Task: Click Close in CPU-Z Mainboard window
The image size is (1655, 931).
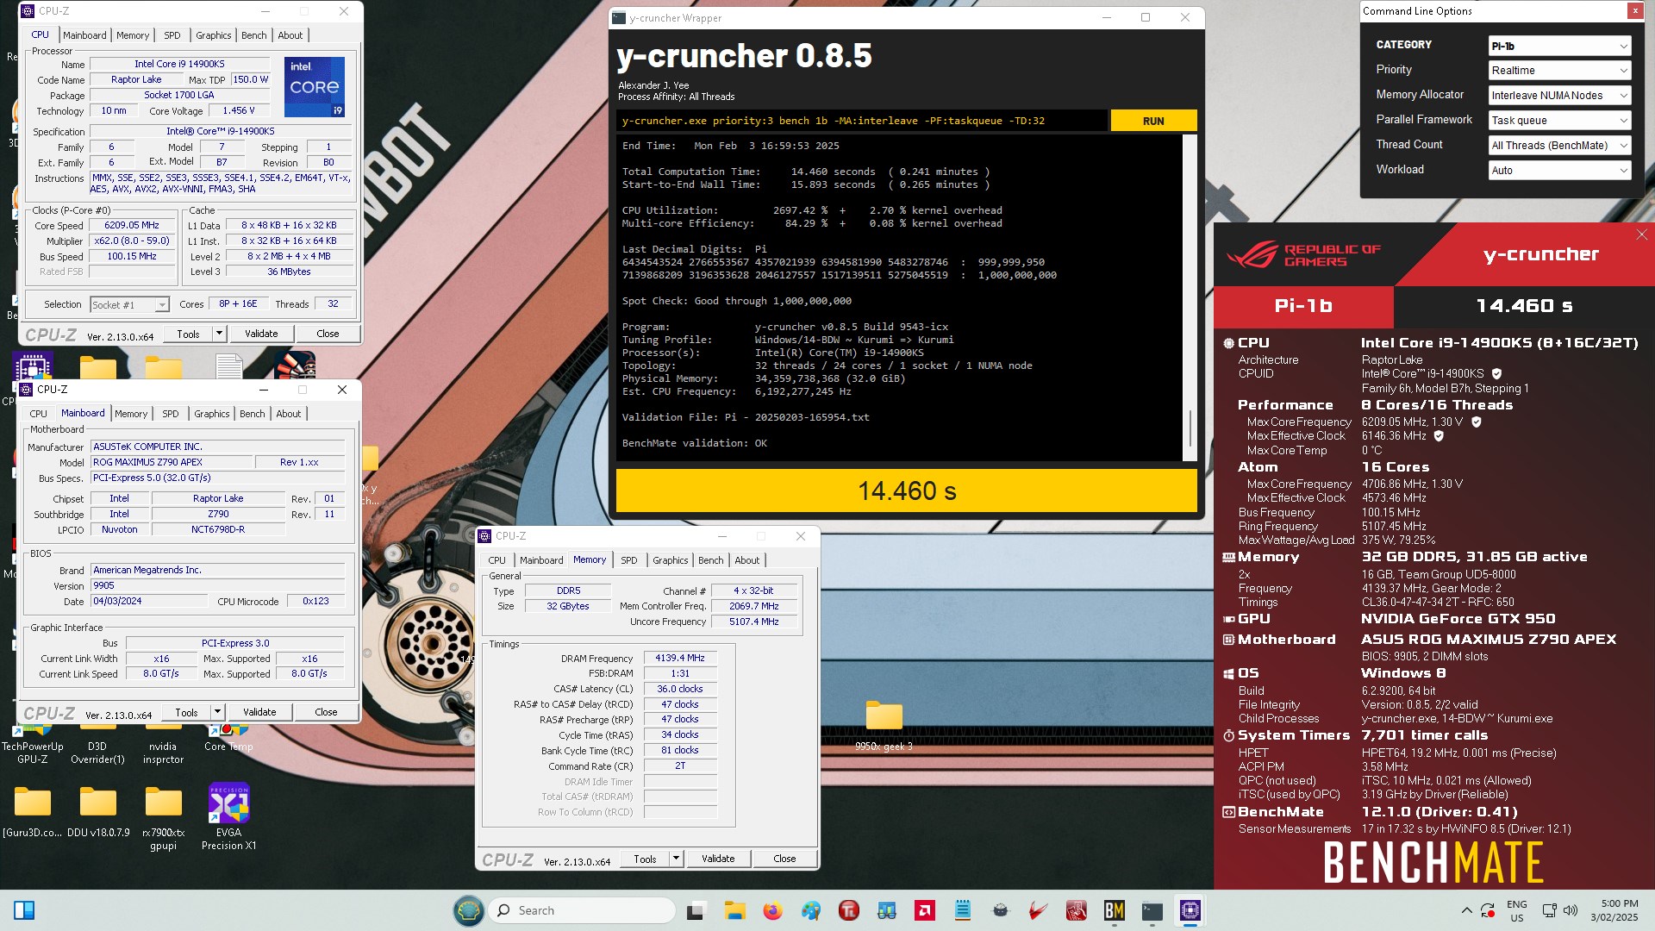Action: coord(326,712)
